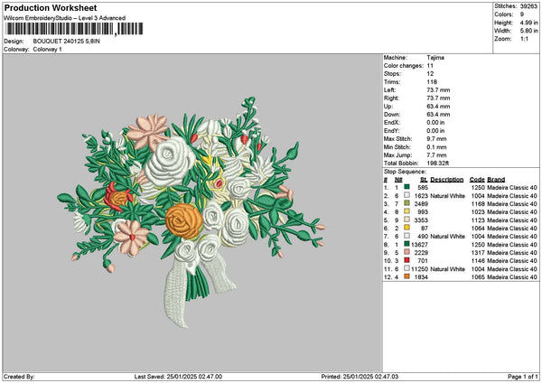
Task: Click the green swatch in stop row 1
Action: coord(406,187)
